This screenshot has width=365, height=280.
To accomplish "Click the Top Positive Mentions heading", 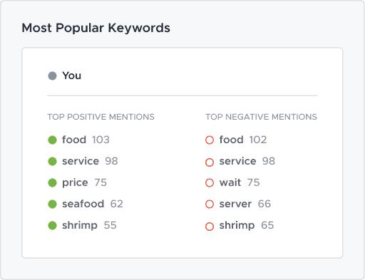I will tap(101, 117).
